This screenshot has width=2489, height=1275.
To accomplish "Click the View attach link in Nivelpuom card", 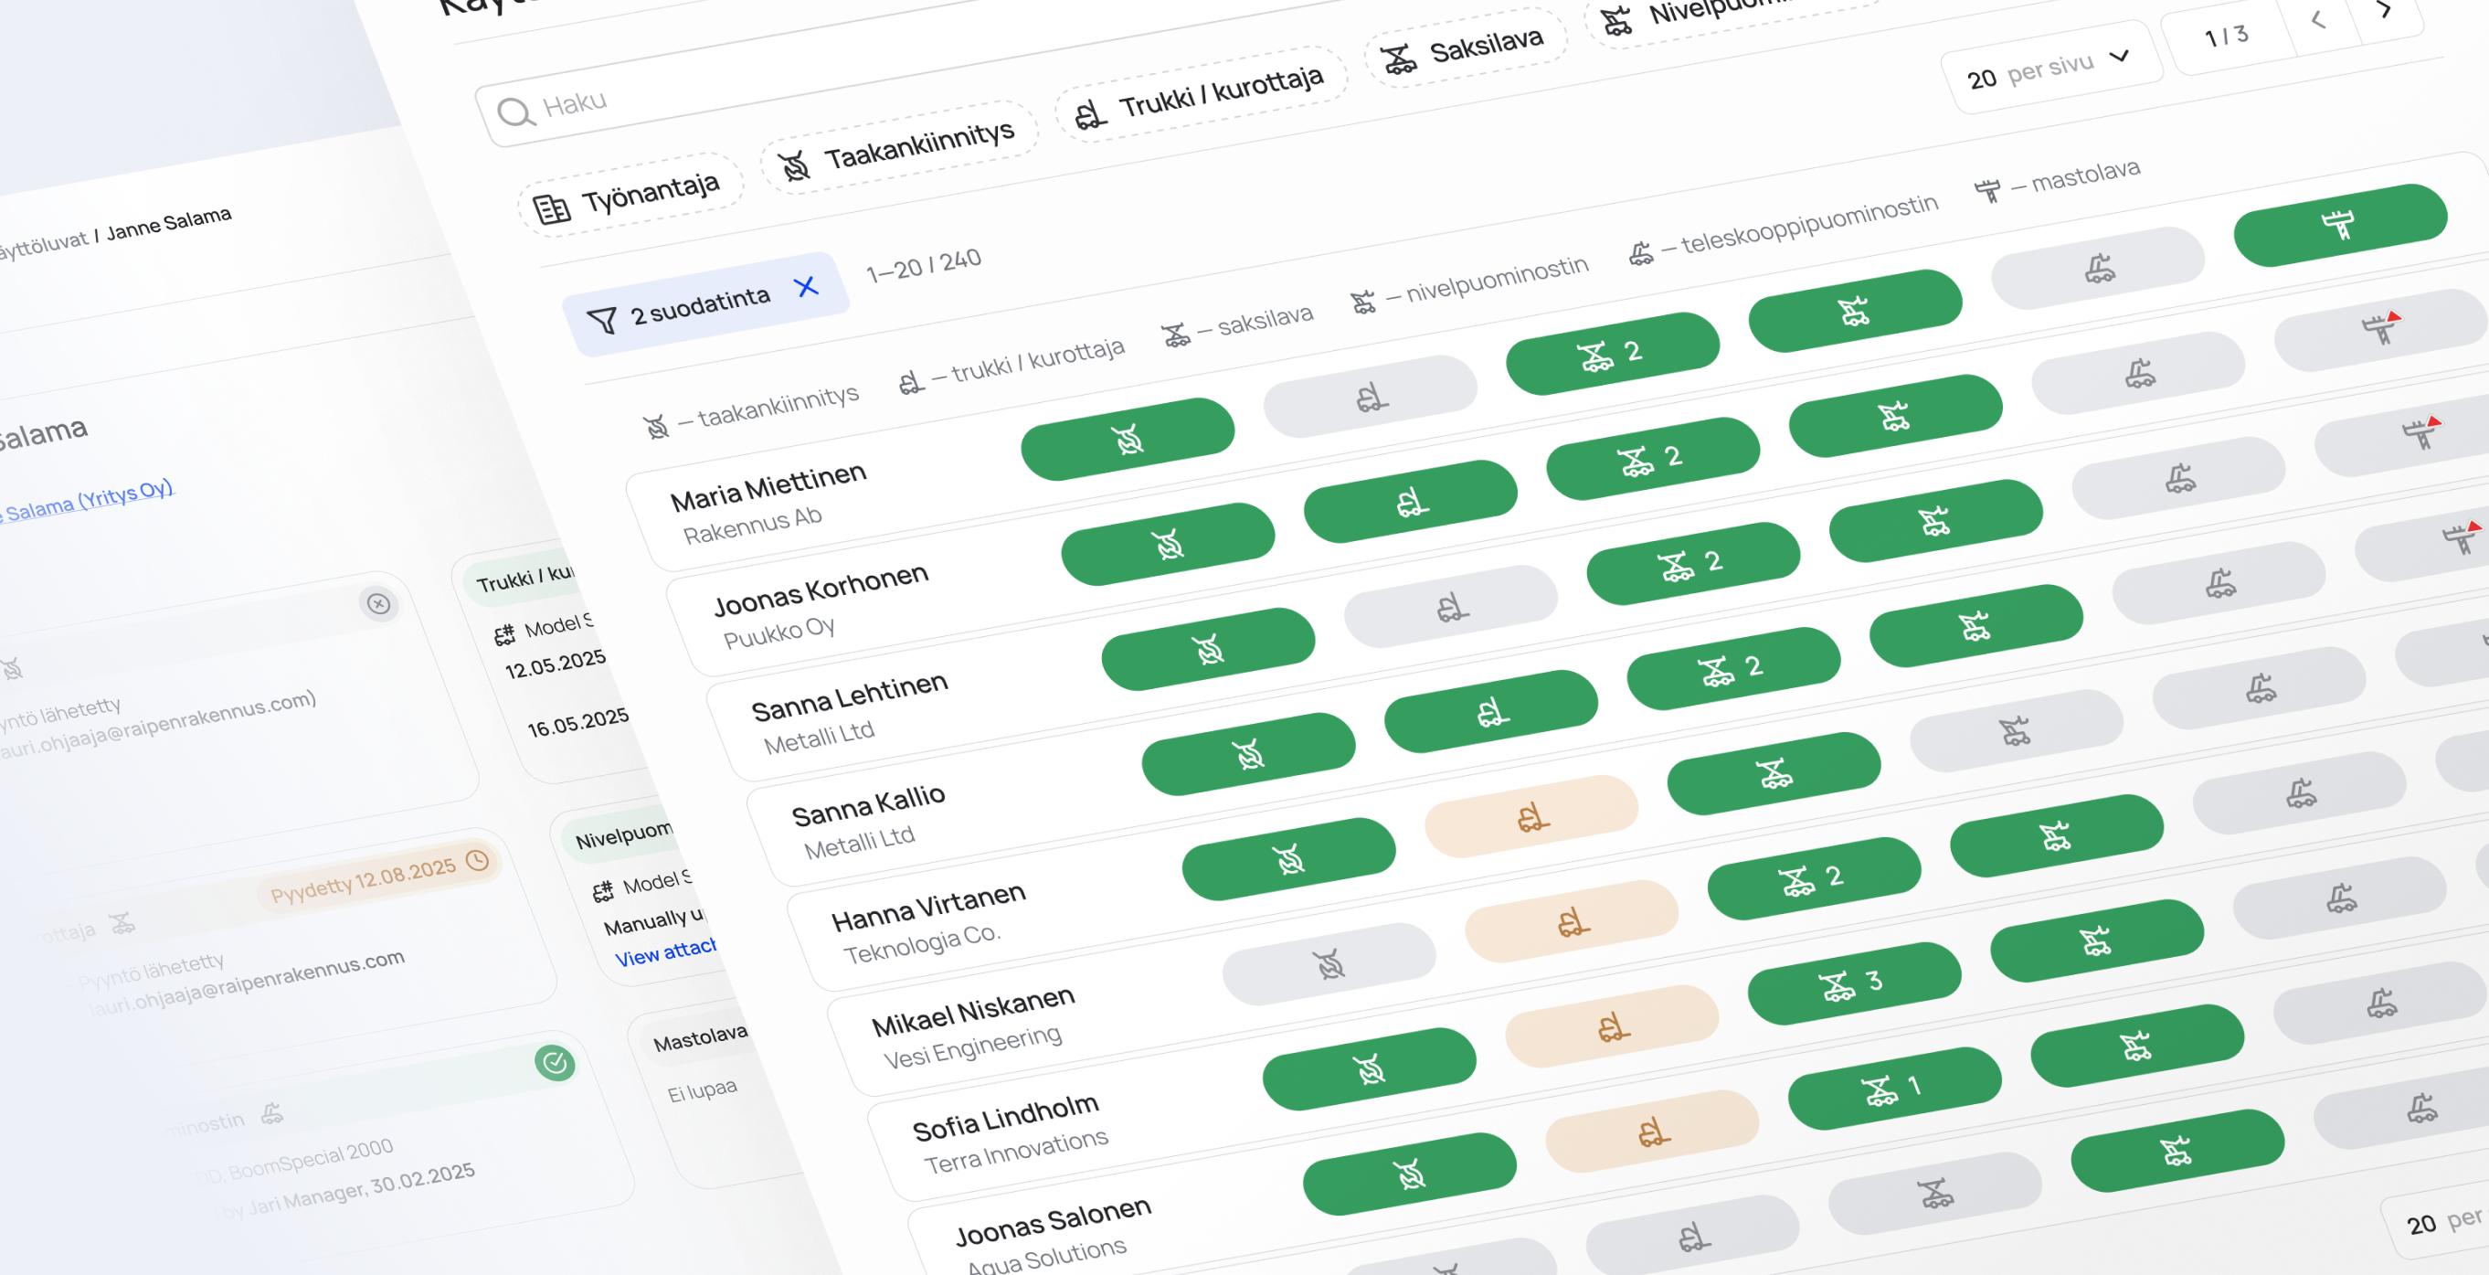I will tap(666, 951).
